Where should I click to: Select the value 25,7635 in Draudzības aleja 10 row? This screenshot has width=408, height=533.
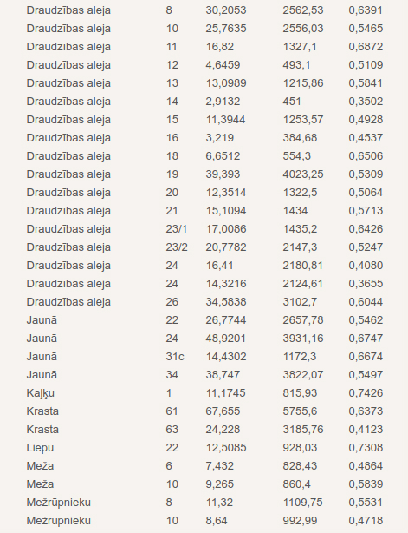coord(226,29)
